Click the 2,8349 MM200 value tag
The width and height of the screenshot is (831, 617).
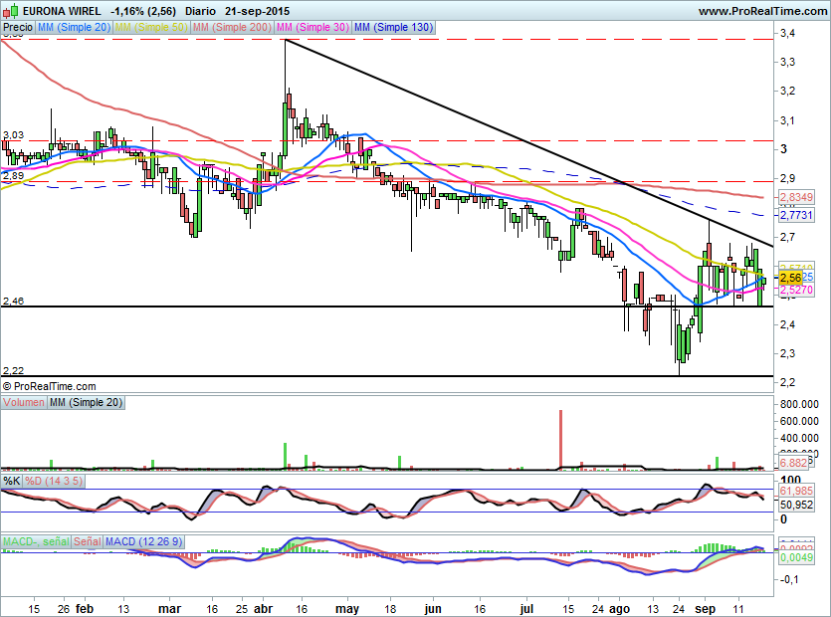[796, 198]
